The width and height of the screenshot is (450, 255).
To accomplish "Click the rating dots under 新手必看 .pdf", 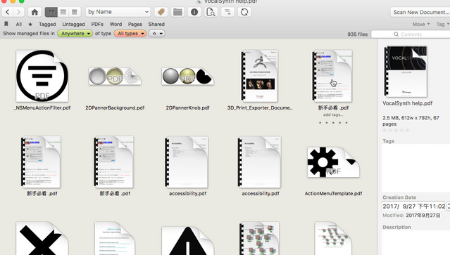I will click(x=333, y=122).
